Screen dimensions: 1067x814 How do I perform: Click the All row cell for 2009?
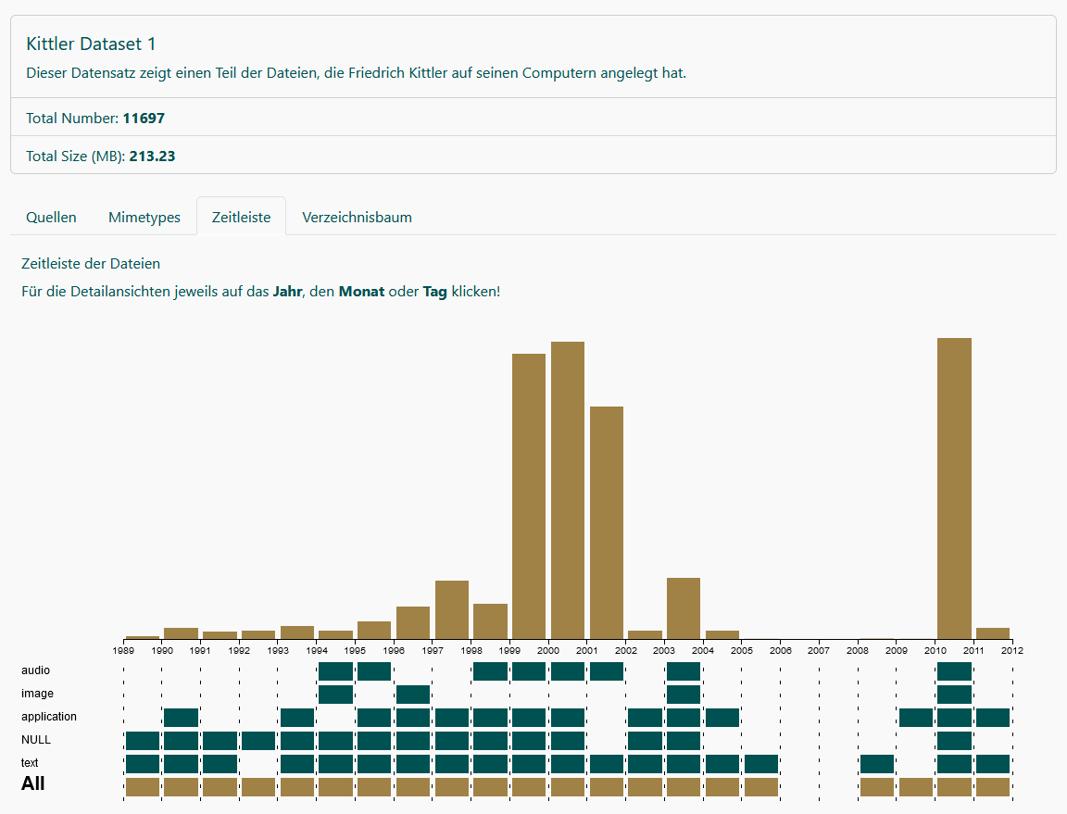point(916,787)
